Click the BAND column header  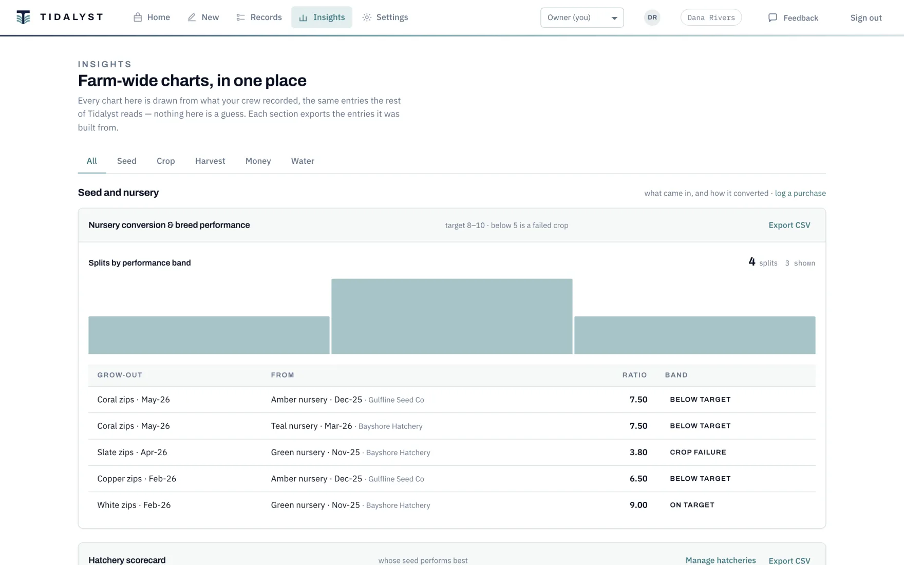point(676,375)
